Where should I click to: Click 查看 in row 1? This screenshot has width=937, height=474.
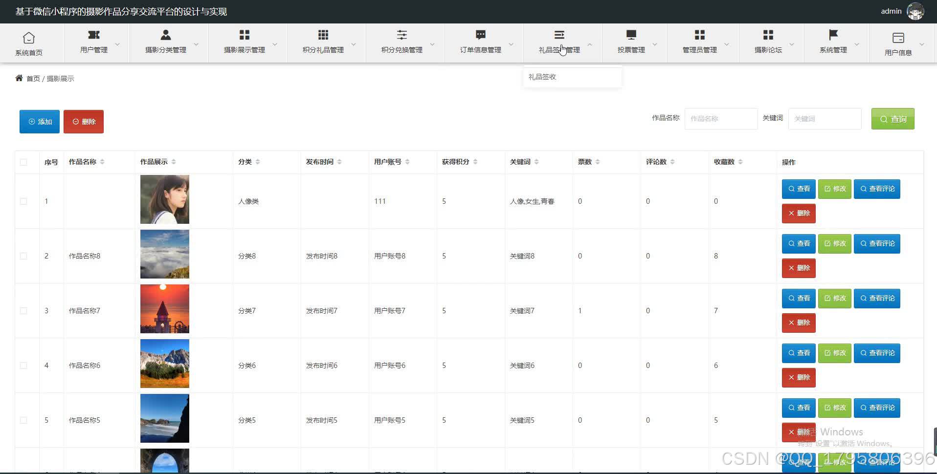(x=799, y=189)
